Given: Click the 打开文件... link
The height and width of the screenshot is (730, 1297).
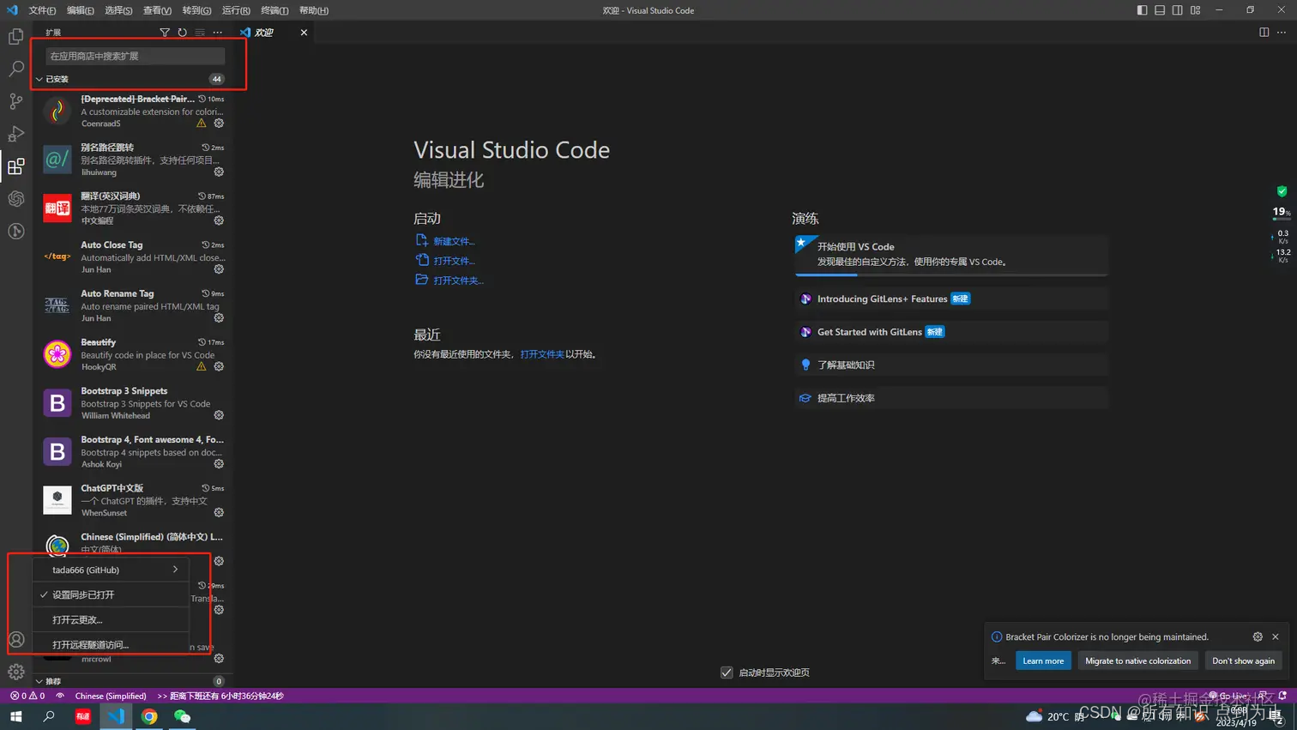Looking at the screenshot, I should [454, 261].
